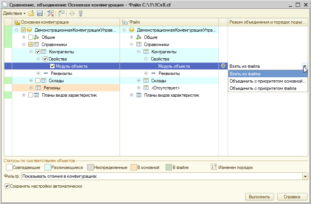The height and width of the screenshot is (204, 311).
Task: Click the window title document icon
Action: pyautogui.click(x=5, y=5)
